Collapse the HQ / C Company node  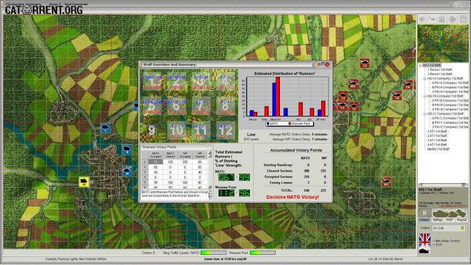pos(425,114)
